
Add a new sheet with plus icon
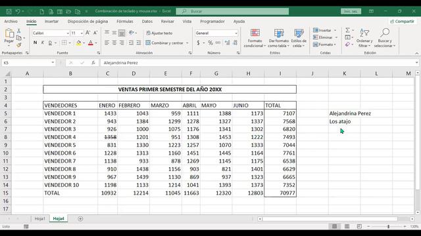80,219
